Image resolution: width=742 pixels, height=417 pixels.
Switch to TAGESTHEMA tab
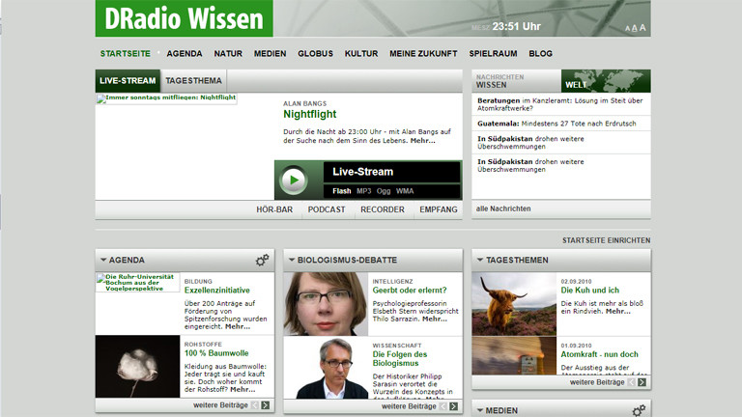click(193, 81)
